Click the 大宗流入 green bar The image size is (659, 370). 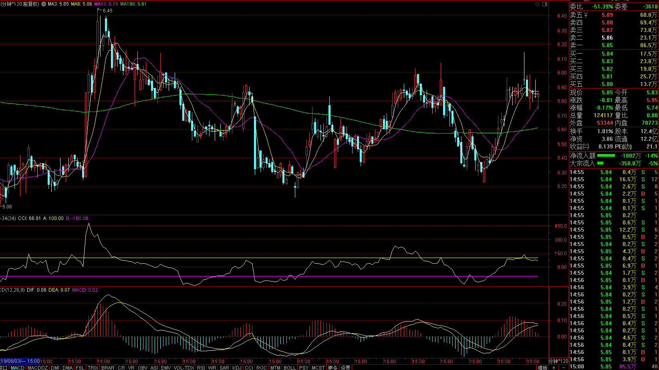coord(600,163)
